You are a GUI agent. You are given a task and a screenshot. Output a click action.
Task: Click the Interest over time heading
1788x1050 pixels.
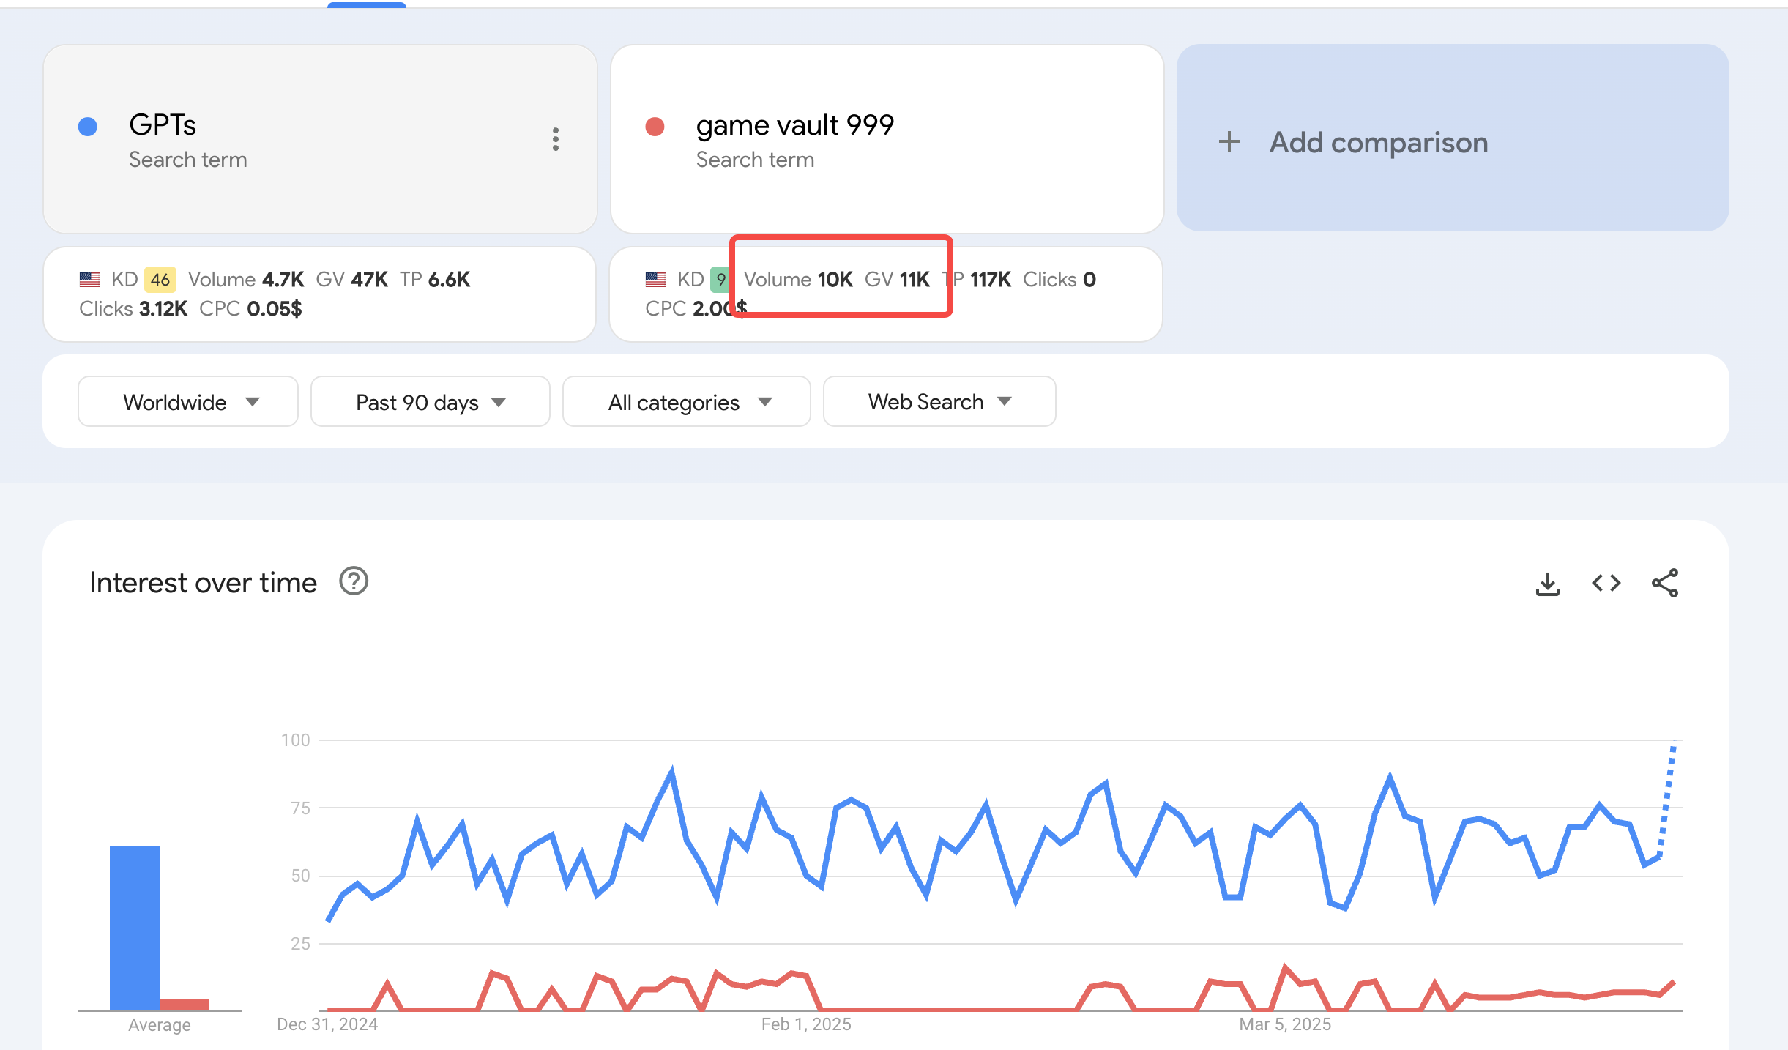pos(203,582)
